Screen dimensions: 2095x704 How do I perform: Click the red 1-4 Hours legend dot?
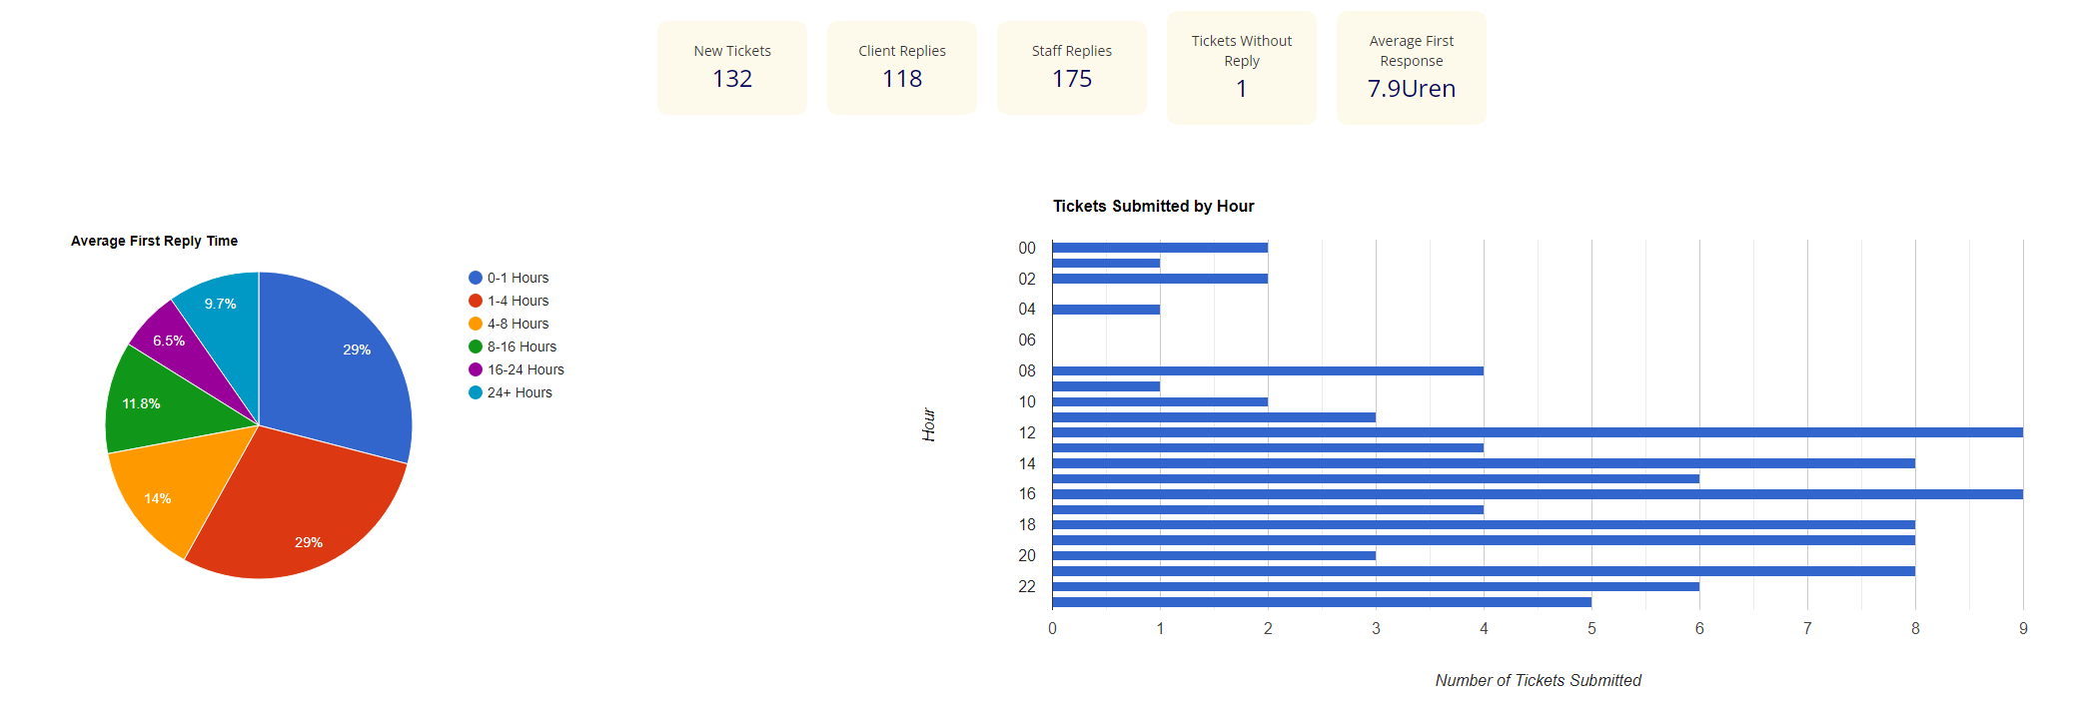coord(476,301)
